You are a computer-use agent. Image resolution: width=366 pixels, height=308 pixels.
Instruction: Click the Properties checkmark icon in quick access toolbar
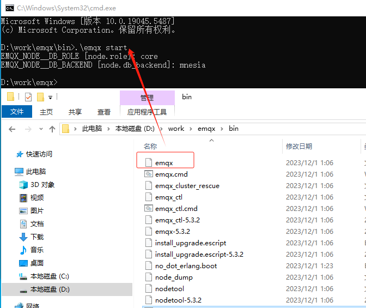[x=28, y=96]
